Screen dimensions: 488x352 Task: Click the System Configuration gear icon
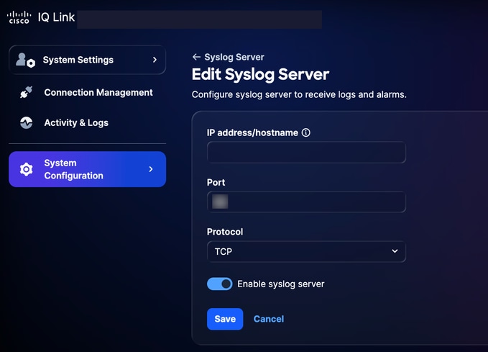point(26,169)
